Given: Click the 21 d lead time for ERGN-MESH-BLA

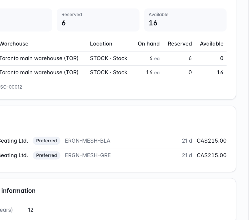Looking at the screenshot, I should click(187, 141).
